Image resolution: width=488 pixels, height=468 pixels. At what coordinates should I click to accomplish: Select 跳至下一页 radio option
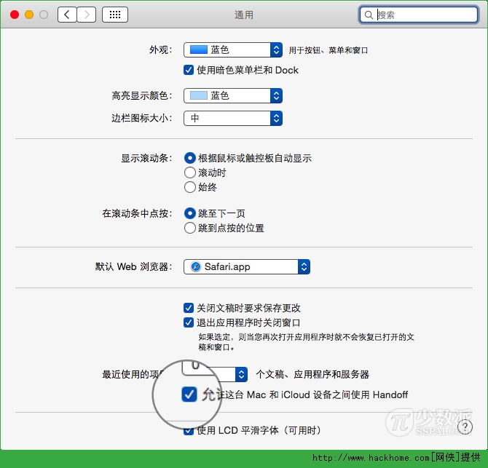[190, 213]
